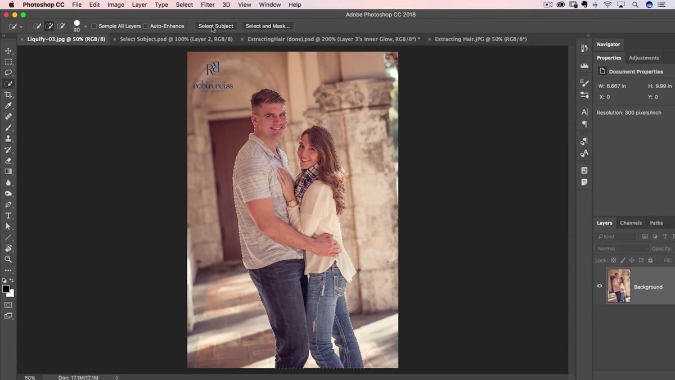Select the Path Selection tool

tap(8, 227)
